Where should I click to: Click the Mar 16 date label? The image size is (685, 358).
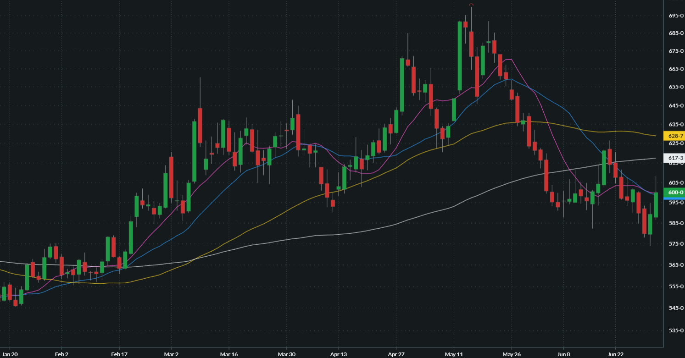click(228, 354)
